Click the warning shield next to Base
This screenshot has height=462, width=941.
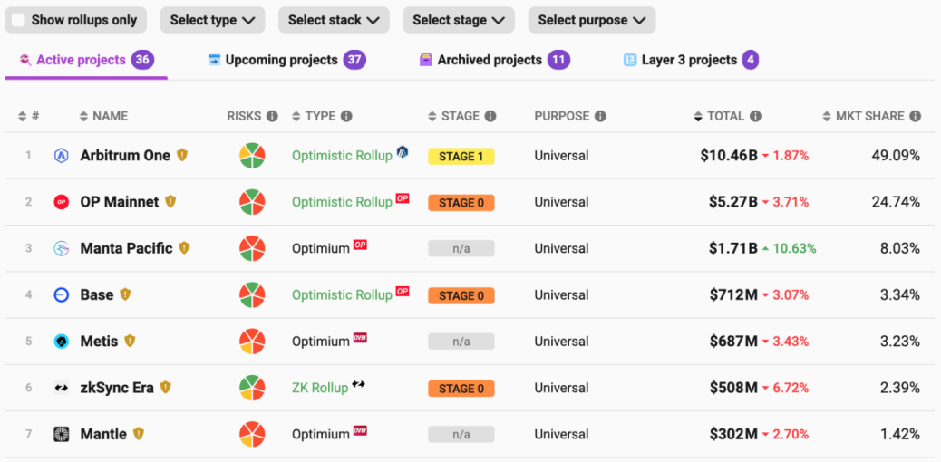pyautogui.click(x=125, y=294)
